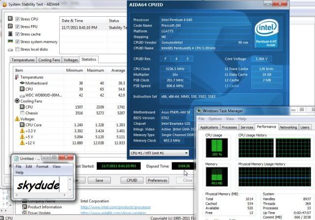Click the Notepad text area with skydude

[41, 184]
